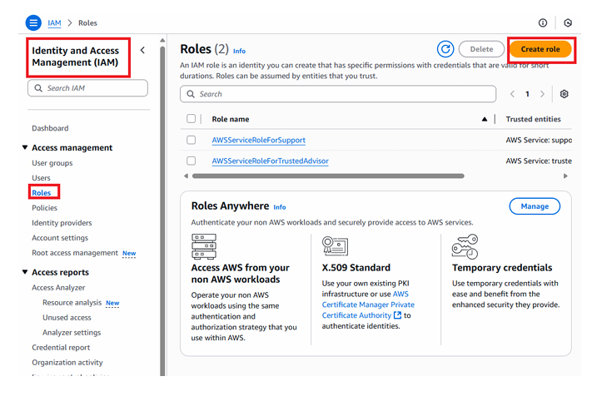Open the hamburger navigation menu icon
597x411 pixels.
click(x=33, y=23)
